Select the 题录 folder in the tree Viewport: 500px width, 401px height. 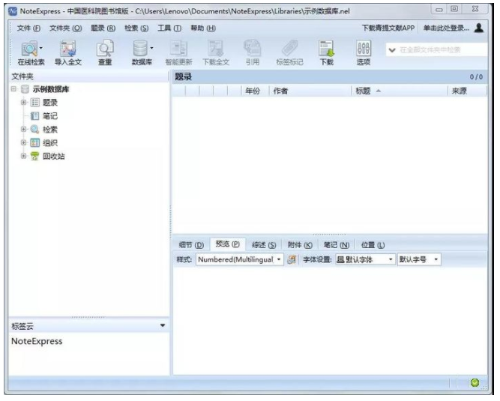pos(50,103)
